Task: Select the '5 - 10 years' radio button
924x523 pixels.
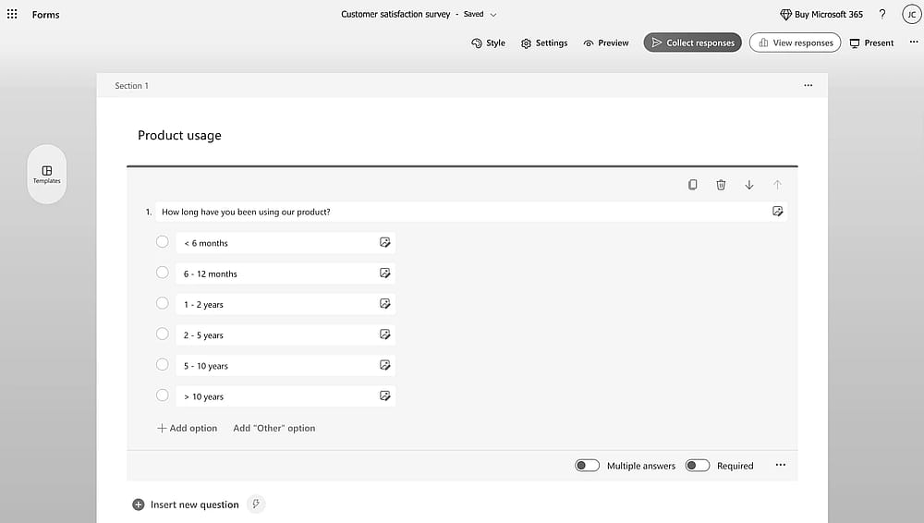Action: (x=162, y=364)
